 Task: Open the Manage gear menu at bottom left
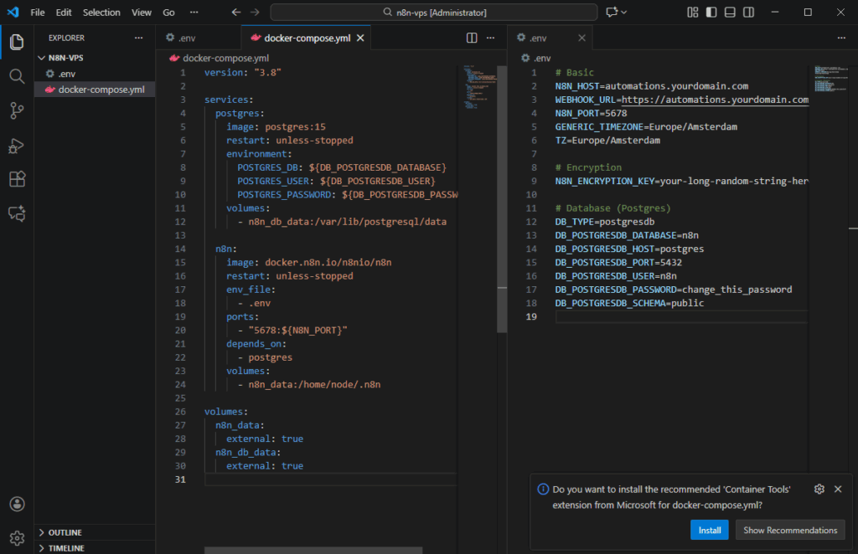pos(17,537)
